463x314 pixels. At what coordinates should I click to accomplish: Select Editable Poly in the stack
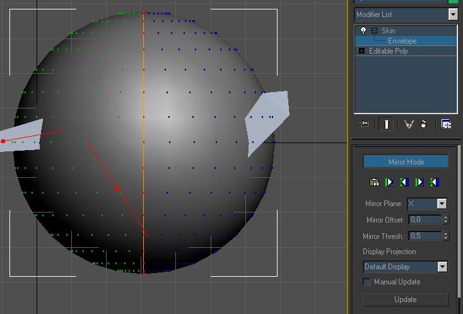pos(389,51)
